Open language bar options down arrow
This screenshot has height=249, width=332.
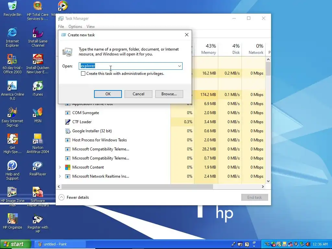coord(254,246)
